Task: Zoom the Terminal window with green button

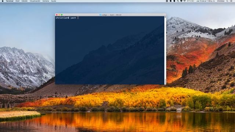Action: click(x=62, y=15)
